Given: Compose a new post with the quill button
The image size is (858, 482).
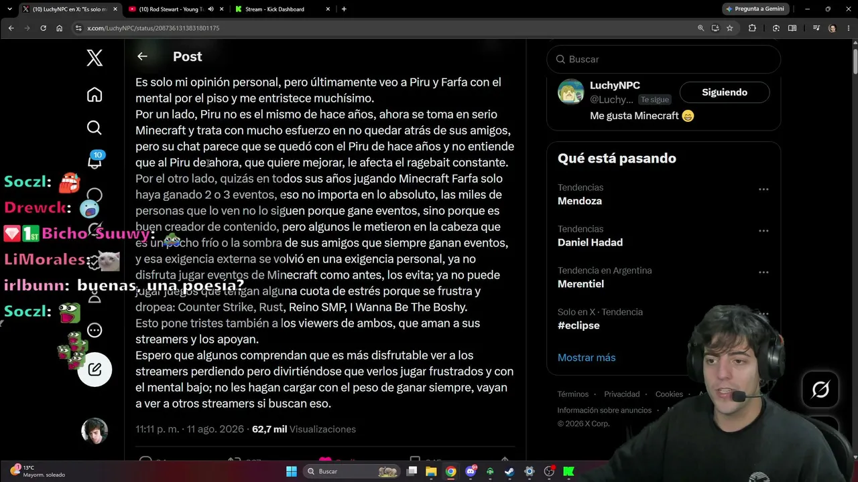Looking at the screenshot, I should 95,369.
